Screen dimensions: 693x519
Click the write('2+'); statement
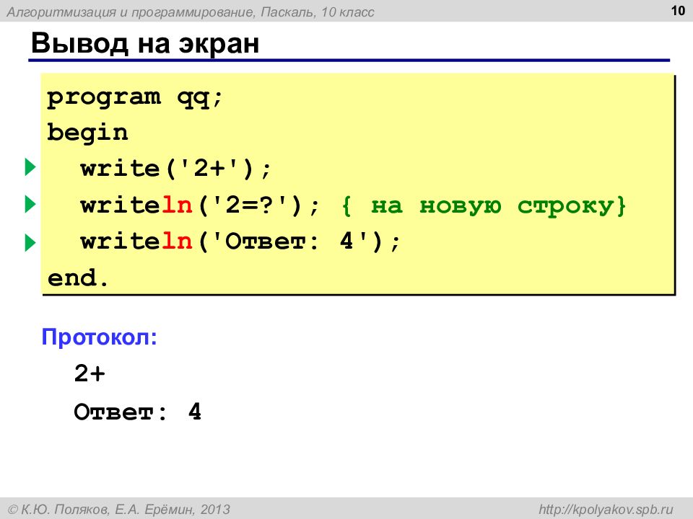(175, 169)
